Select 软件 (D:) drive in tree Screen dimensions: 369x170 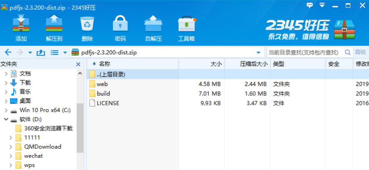[31, 120]
